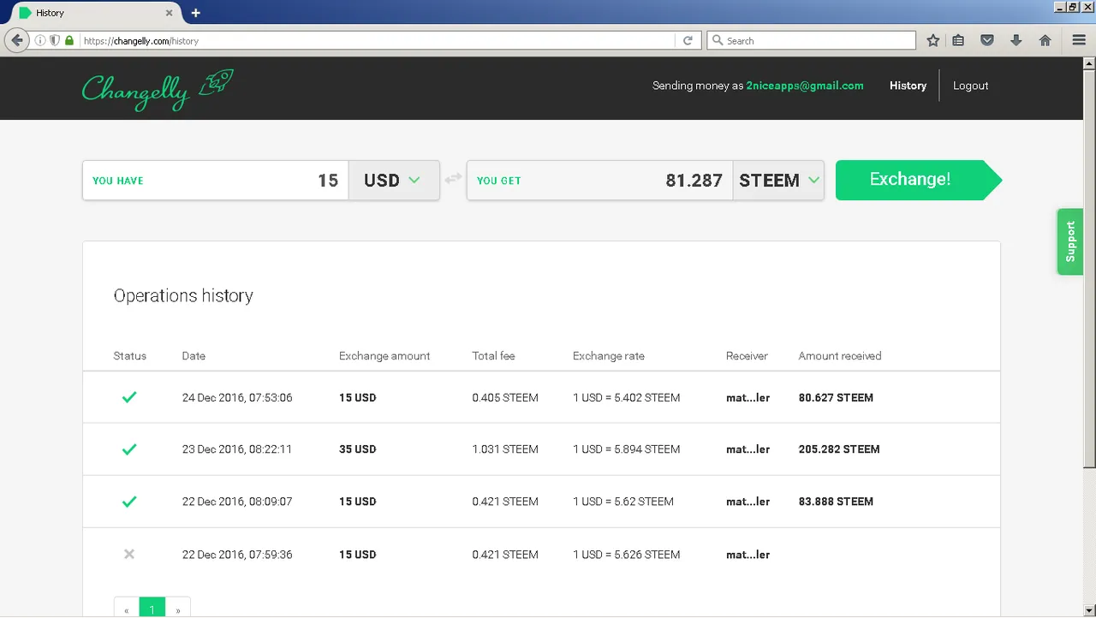The image size is (1096, 618).
Task: Click the Status column header
Action: 130,356
